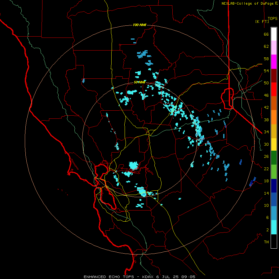Image resolution: width=279 pixels, height=279 pixels.
Task: Click the orange 42 kft legend swatch
Action: 274,117
